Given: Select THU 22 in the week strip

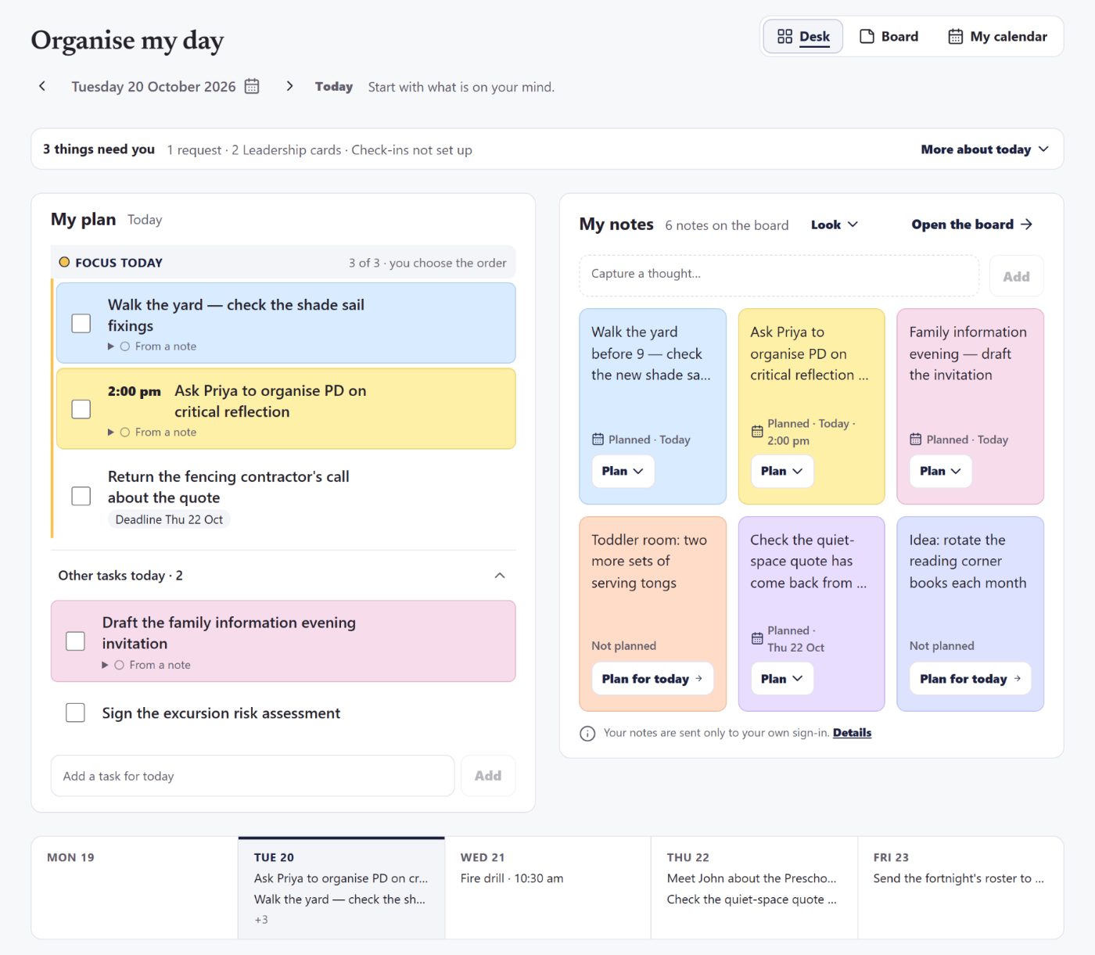Looking at the screenshot, I should (x=754, y=888).
